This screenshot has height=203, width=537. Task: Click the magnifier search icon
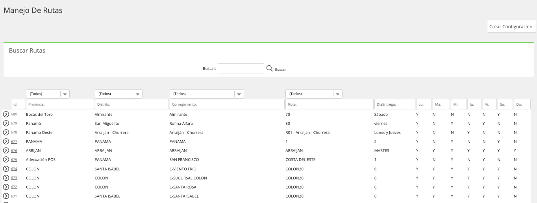[270, 68]
